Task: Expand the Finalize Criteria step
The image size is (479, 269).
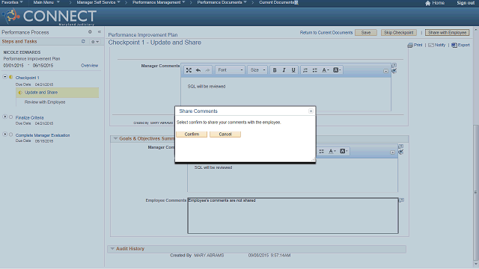Action: 5,117
